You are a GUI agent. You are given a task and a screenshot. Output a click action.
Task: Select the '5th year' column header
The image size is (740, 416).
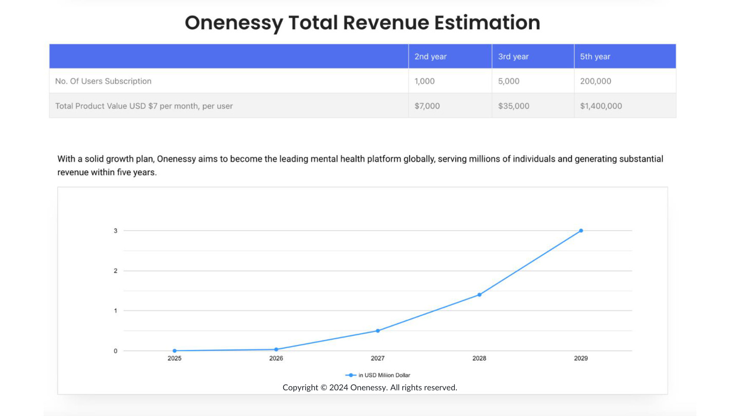tap(625, 56)
